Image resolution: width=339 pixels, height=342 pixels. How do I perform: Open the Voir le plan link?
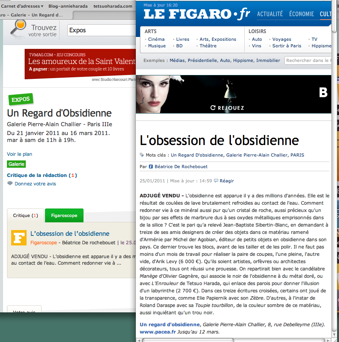click(19, 154)
